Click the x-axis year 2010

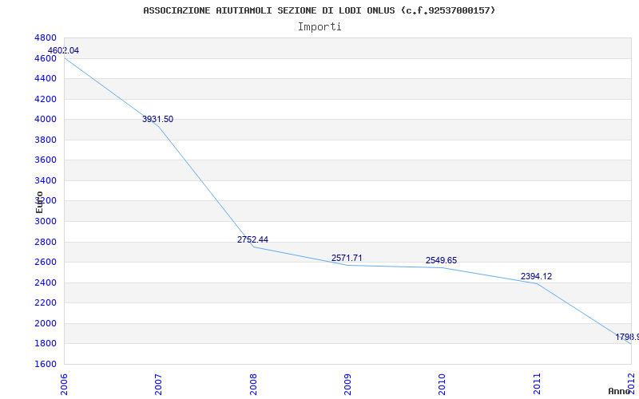click(x=443, y=384)
